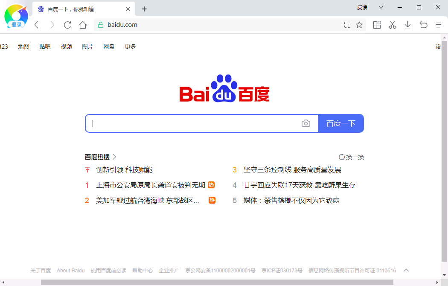This screenshot has width=448, height=286.
Task: Click the scissors screenshot tool icon
Action: (x=392, y=25)
